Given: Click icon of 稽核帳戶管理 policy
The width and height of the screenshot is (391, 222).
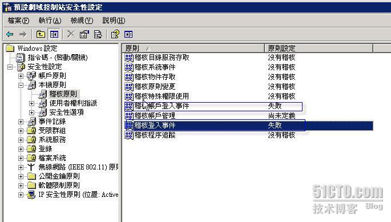Looking at the screenshot, I should [129, 116].
